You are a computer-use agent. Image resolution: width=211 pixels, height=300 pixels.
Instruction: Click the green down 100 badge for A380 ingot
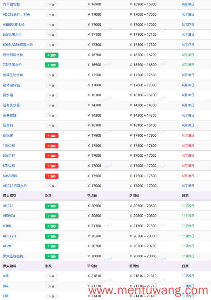(x=51, y=226)
